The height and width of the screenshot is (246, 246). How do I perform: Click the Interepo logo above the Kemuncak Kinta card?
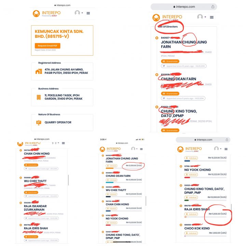(x=46, y=13)
